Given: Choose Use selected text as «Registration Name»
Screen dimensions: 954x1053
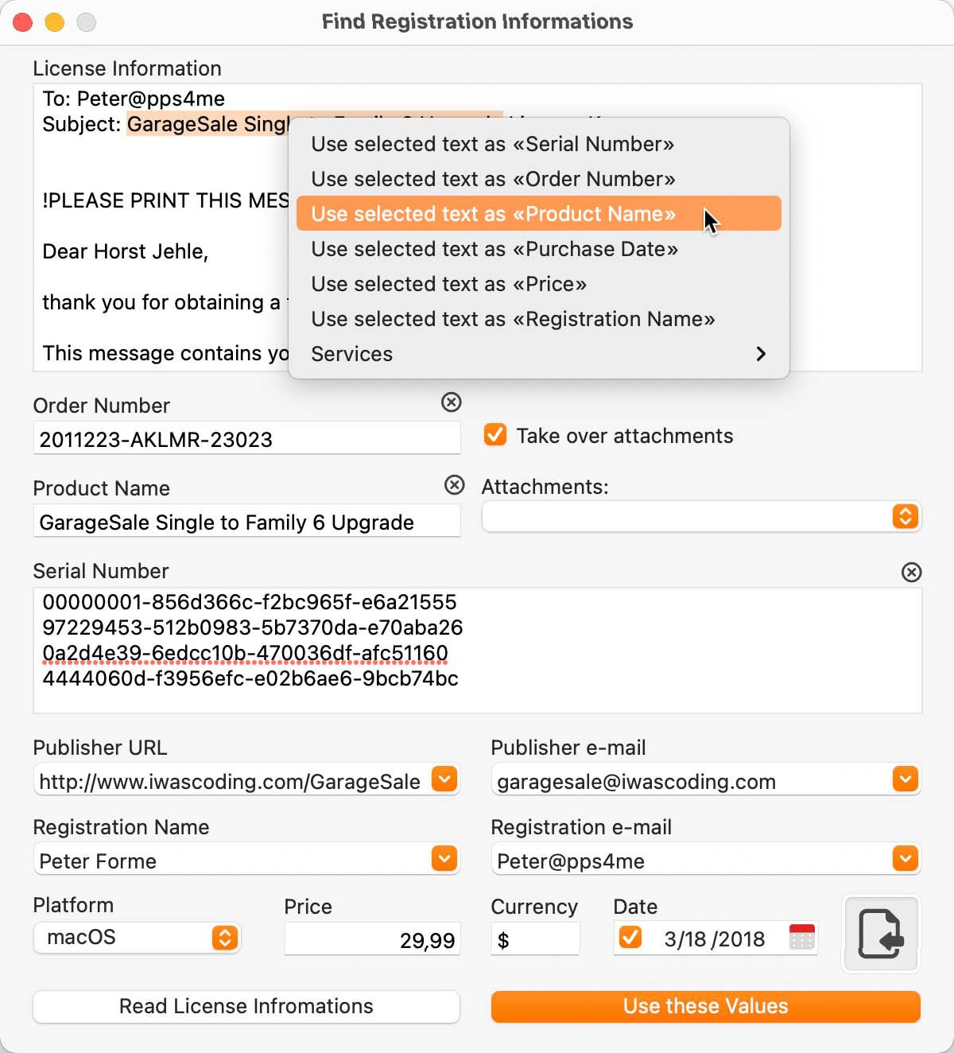Looking at the screenshot, I should tap(539, 319).
